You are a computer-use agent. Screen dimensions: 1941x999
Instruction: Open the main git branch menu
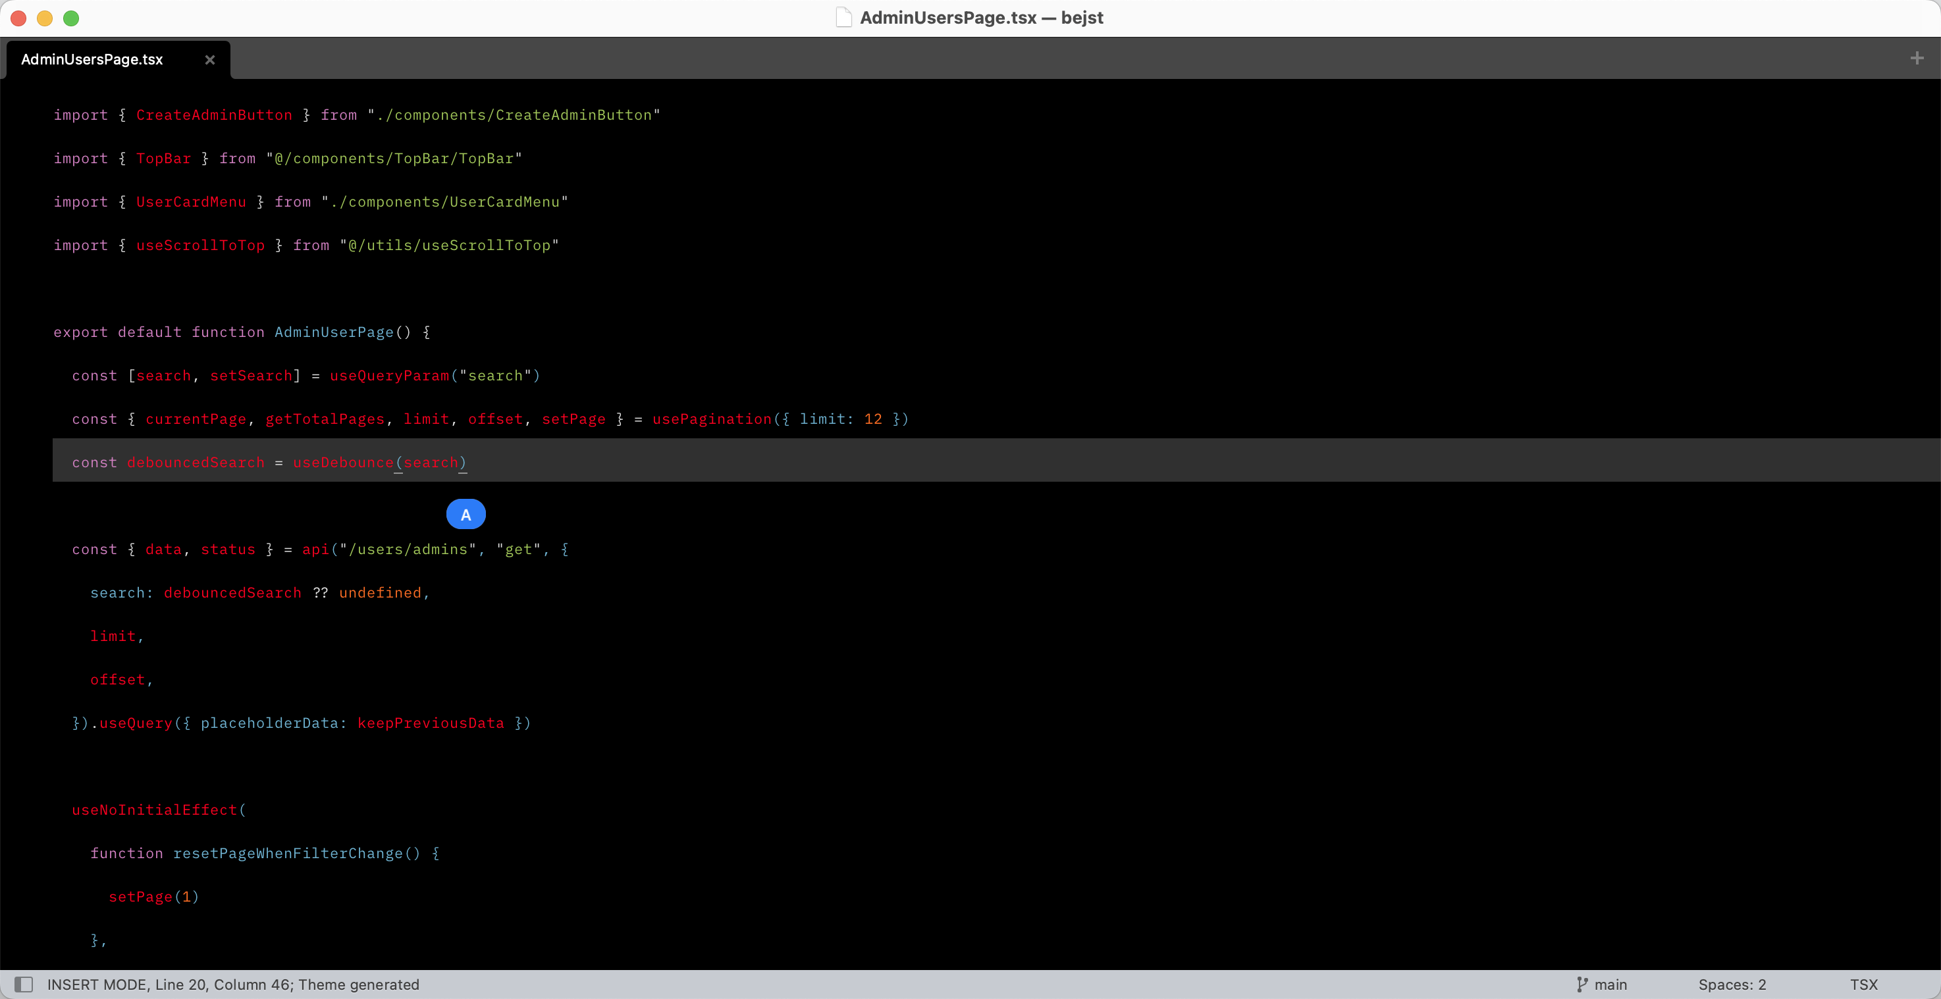pyautogui.click(x=1602, y=984)
